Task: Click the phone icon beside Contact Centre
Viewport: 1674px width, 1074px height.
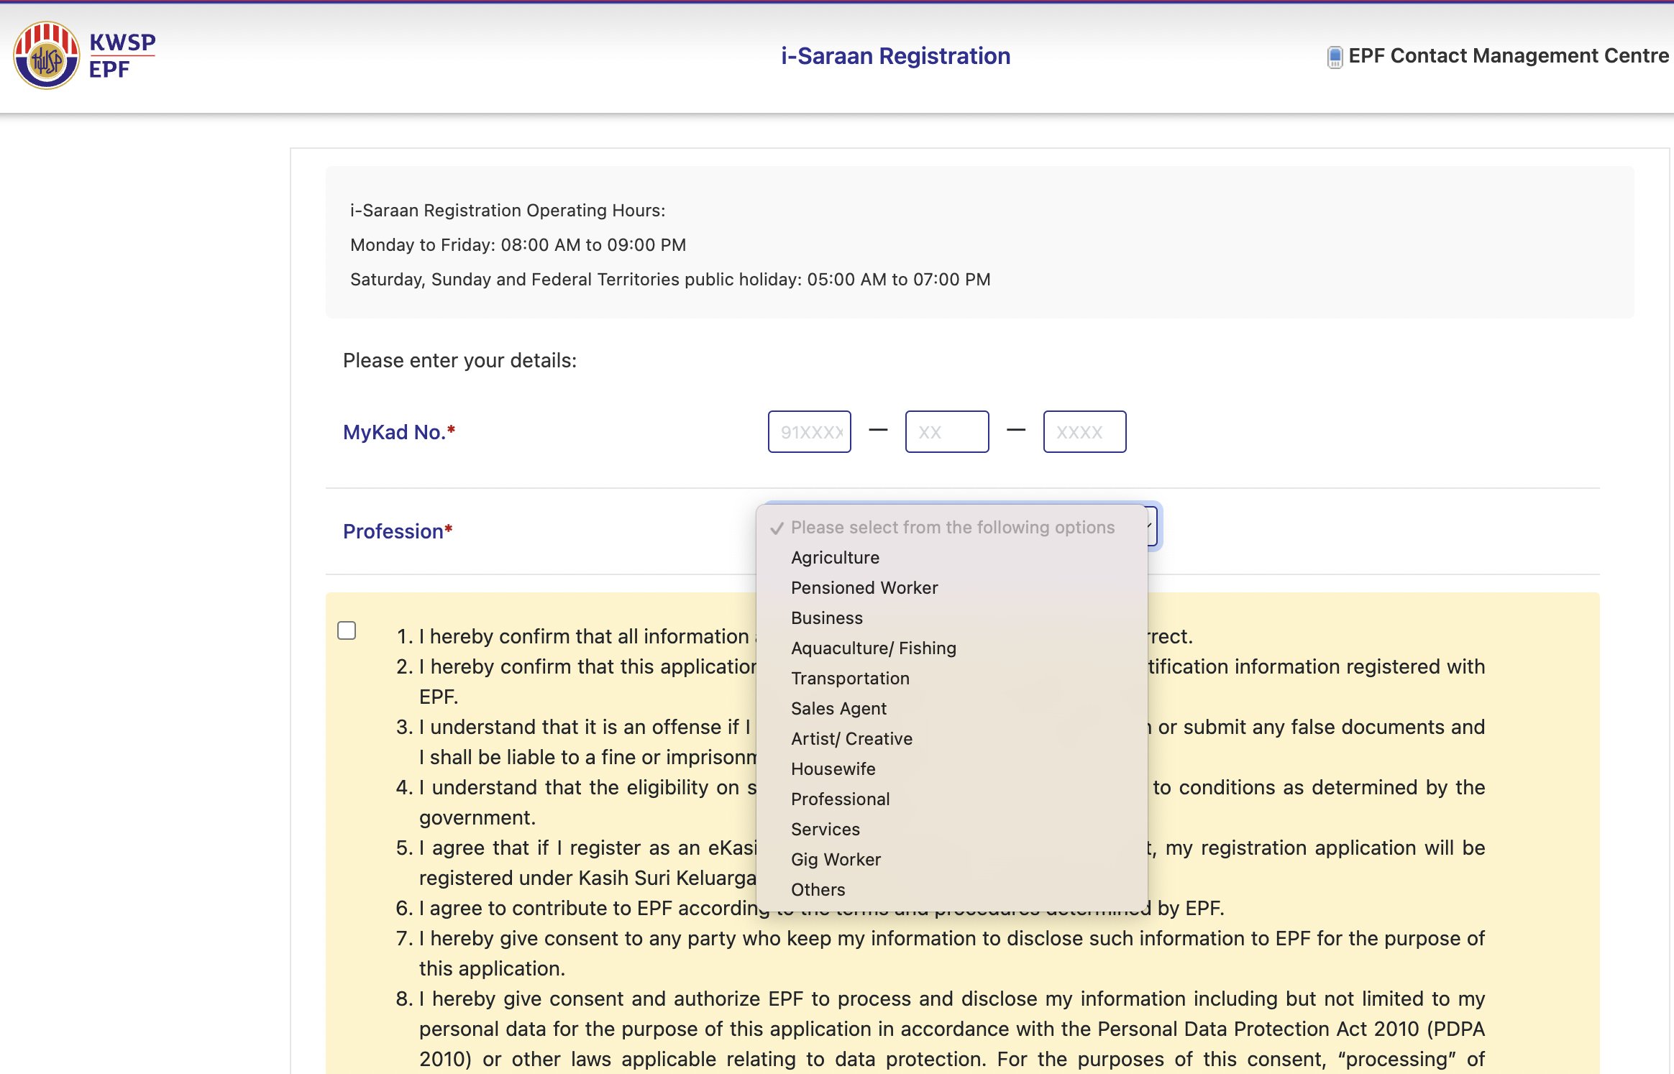Action: tap(1334, 57)
